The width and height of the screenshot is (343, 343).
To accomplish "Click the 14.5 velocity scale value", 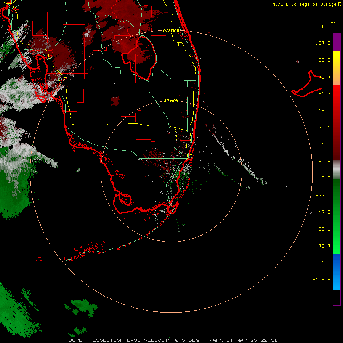I will coord(324,144).
